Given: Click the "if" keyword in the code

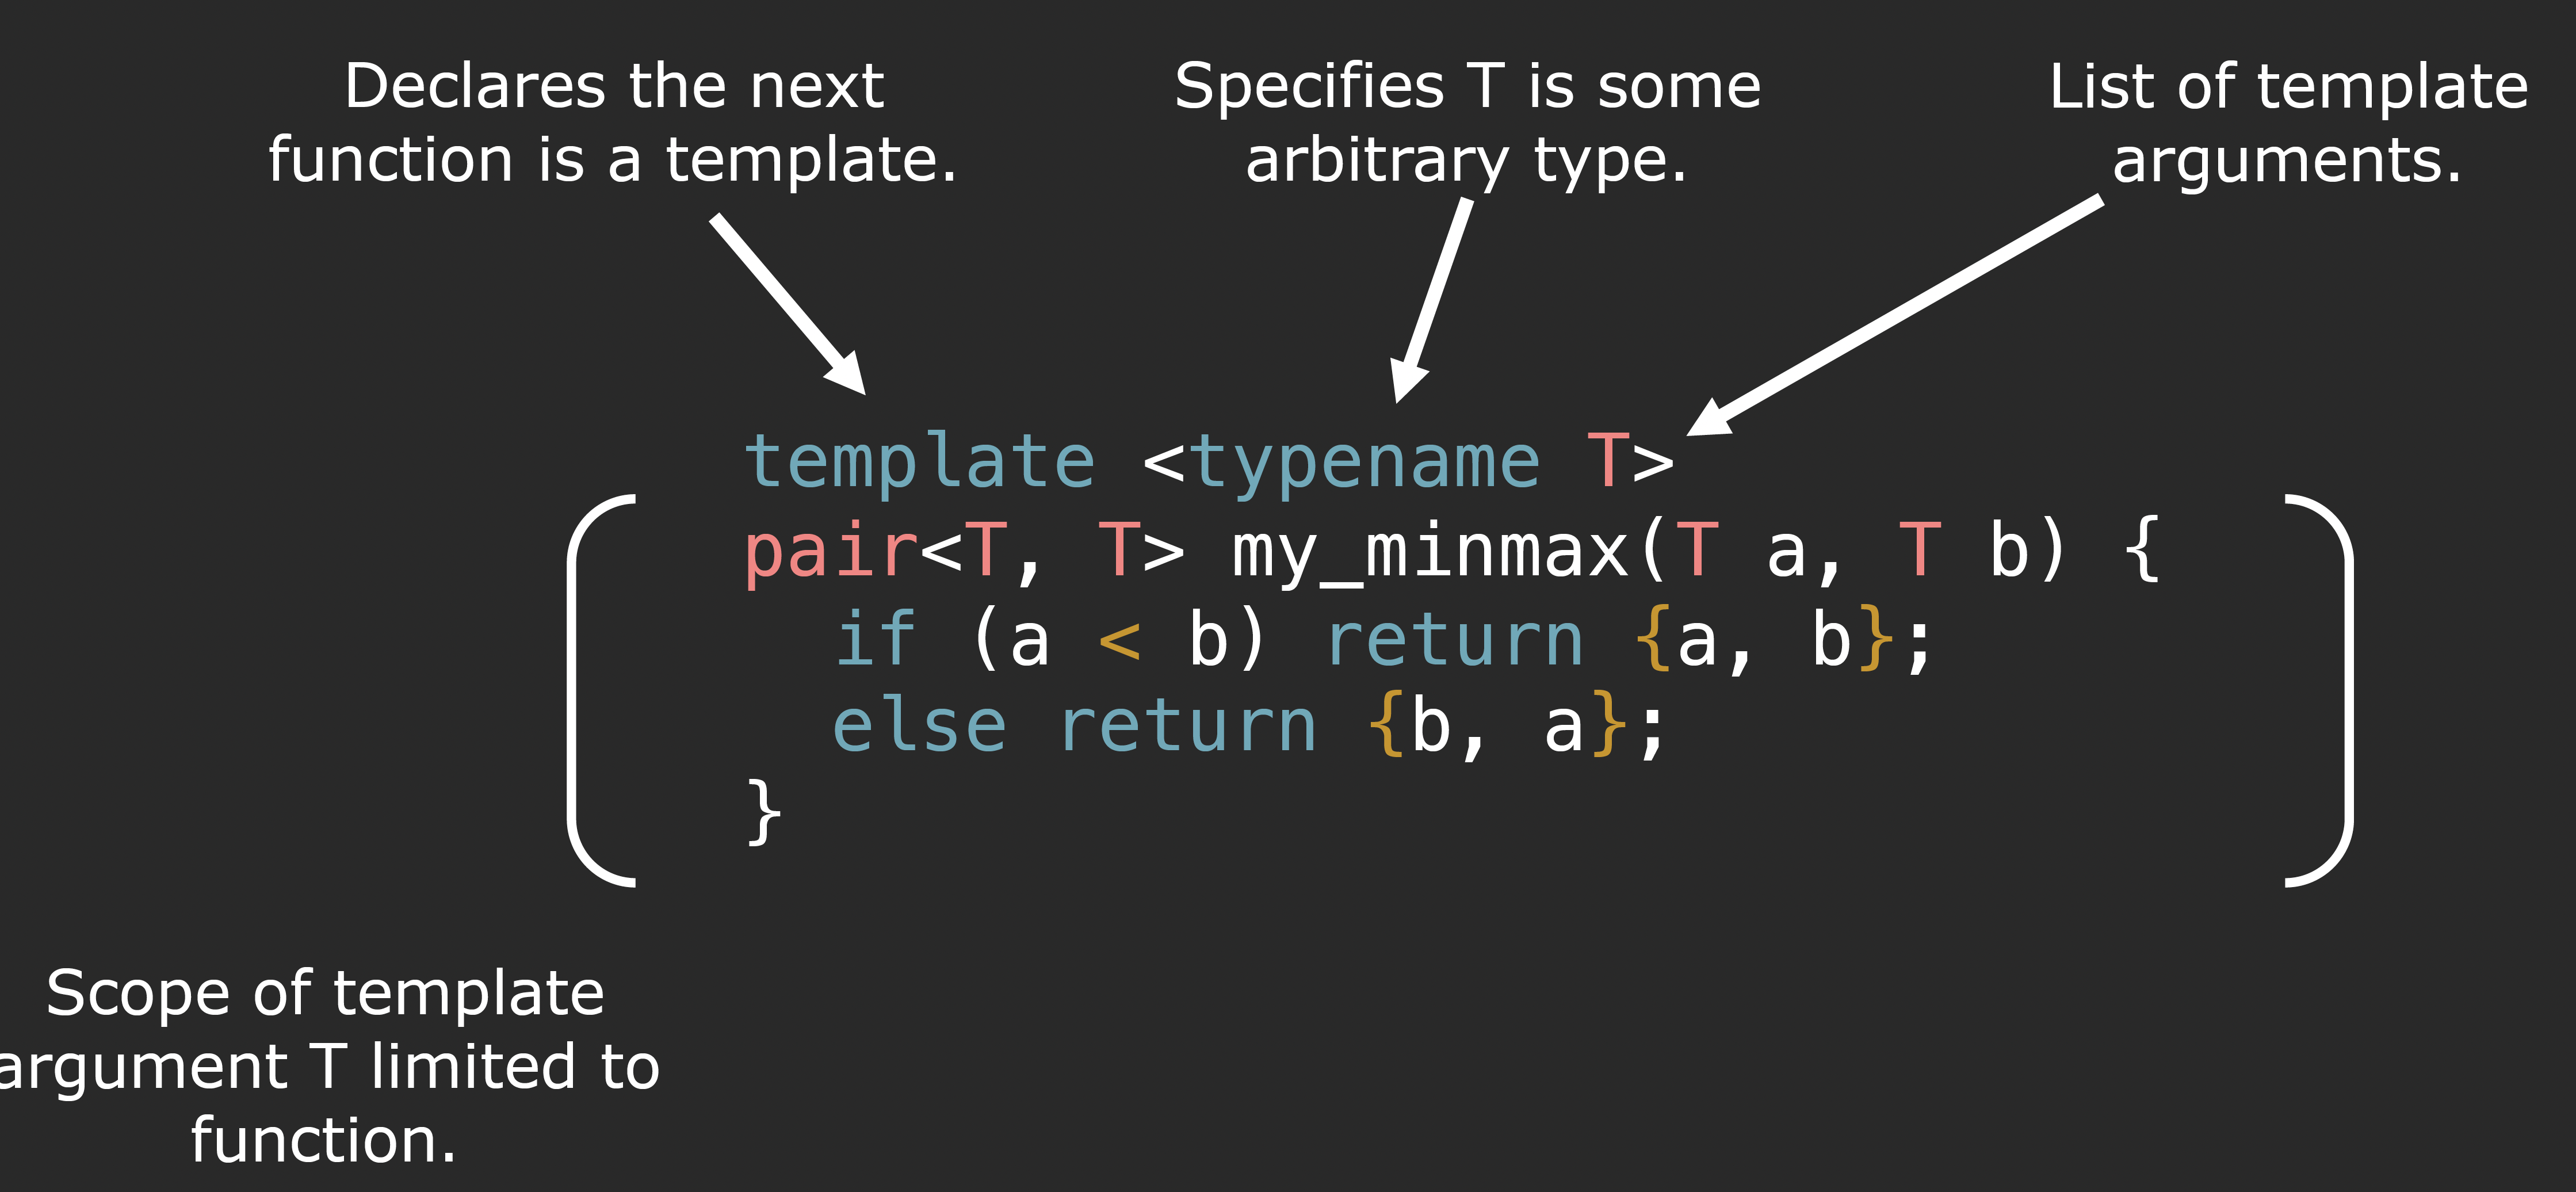Looking at the screenshot, I should click(x=876, y=637).
